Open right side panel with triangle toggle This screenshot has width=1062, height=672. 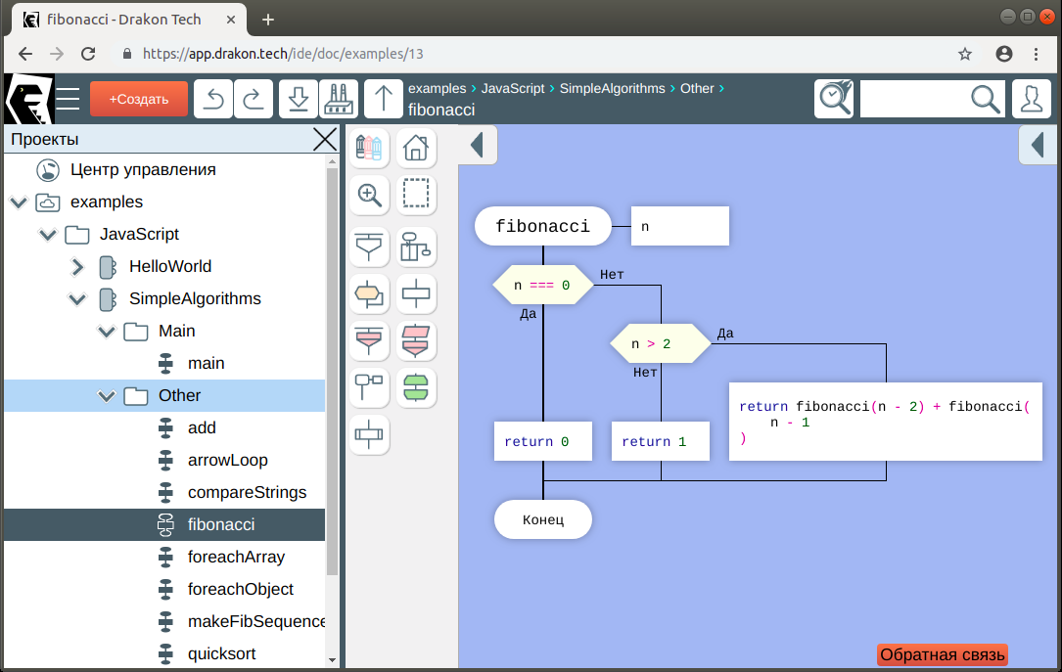(1038, 146)
